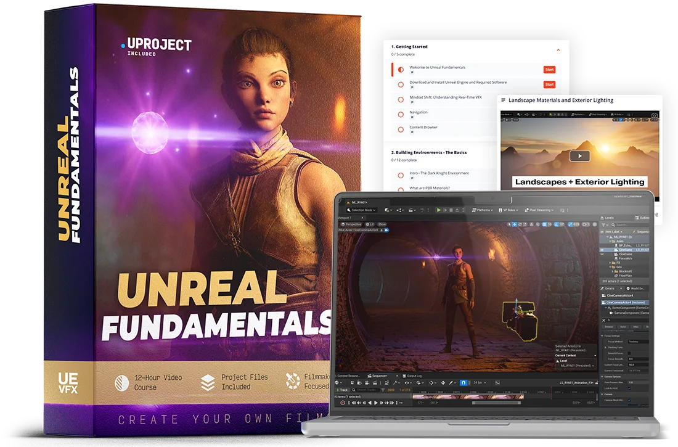
Task: Jump to Sequencer start with go-to-start button
Action: point(354,403)
